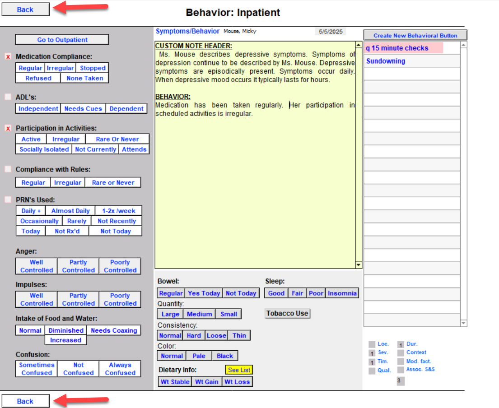The height and width of the screenshot is (408, 499).
Task: Open the Go to Outpatient view
Action: 62,40
